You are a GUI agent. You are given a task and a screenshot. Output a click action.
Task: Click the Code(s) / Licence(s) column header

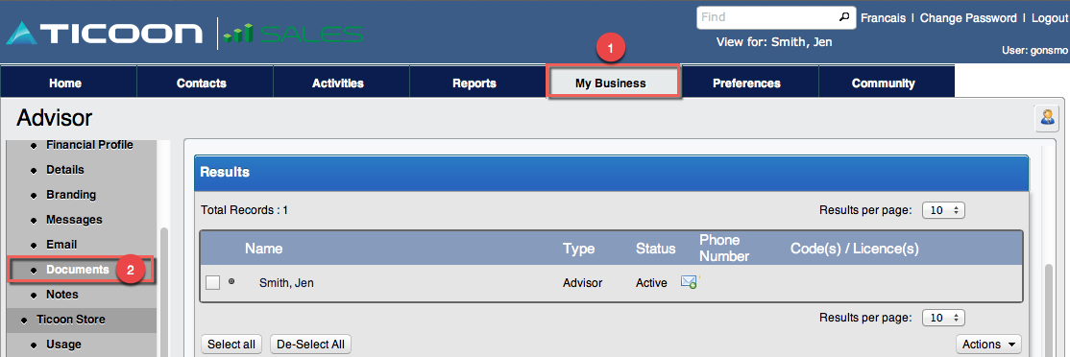pos(854,249)
